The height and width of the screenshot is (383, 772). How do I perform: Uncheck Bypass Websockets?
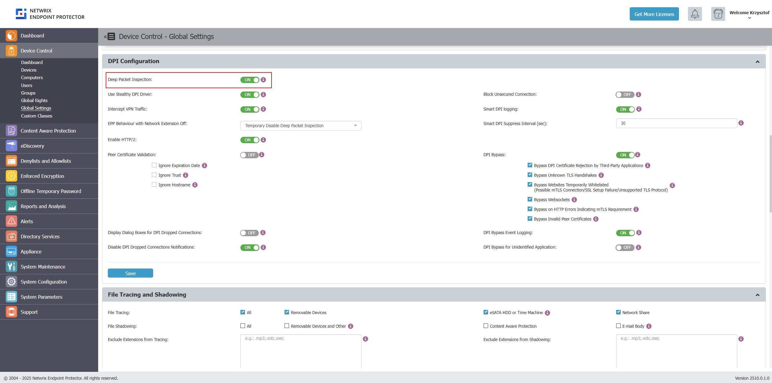530,199
